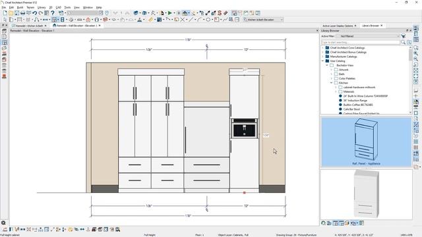Select the Built-in Coffee library item
Screen dimensions: 422x237
point(358,105)
